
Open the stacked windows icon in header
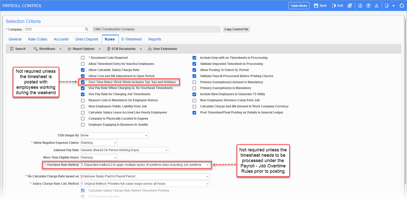(350, 6)
